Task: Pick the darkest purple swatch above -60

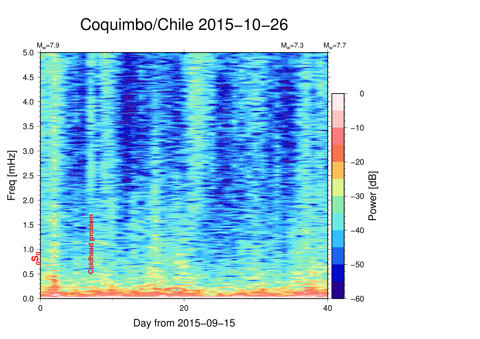Action: point(338,290)
